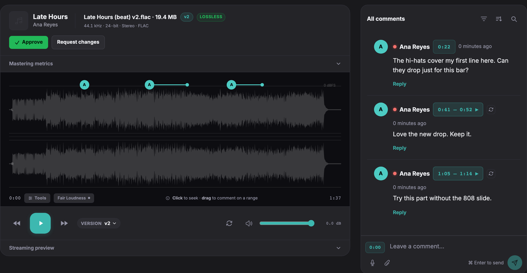This screenshot has width=527, height=273.
Task: Click loop icon beside 0:41 – 0:52 range
Action: point(491,110)
